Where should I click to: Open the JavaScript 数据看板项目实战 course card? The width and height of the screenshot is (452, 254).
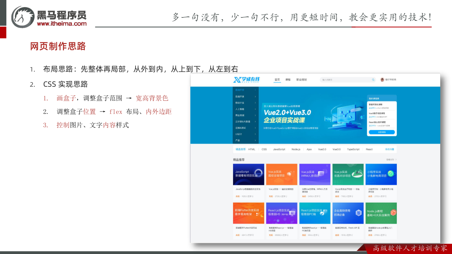pos(249,181)
